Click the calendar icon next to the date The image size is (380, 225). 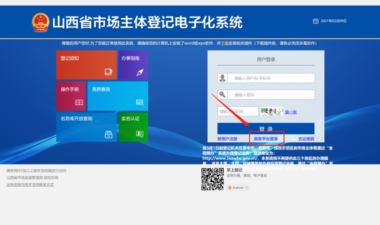(x=315, y=21)
